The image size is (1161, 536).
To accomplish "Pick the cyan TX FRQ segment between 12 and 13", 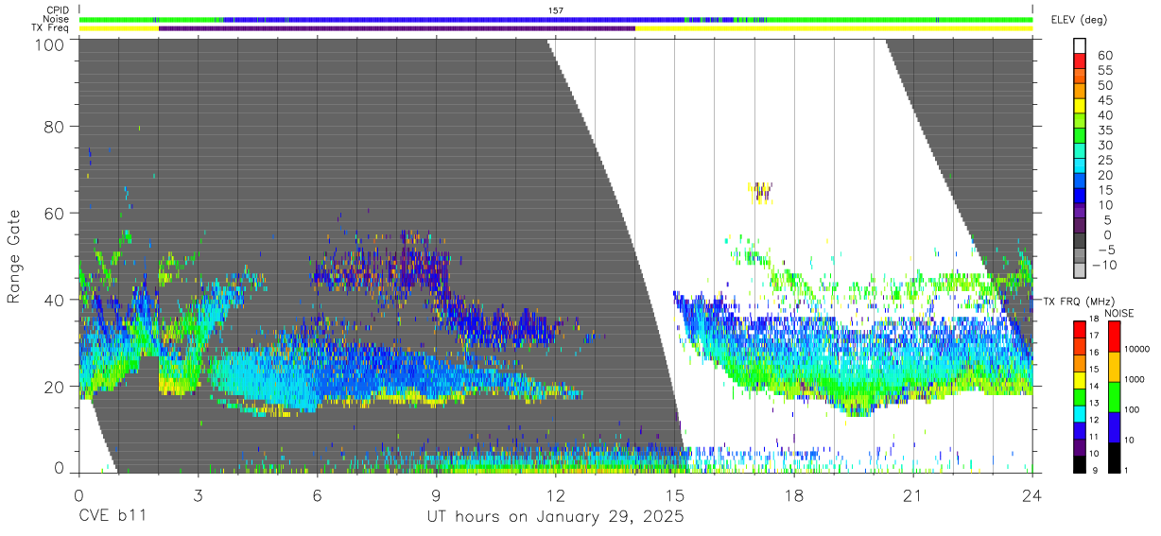I will point(1079,413).
